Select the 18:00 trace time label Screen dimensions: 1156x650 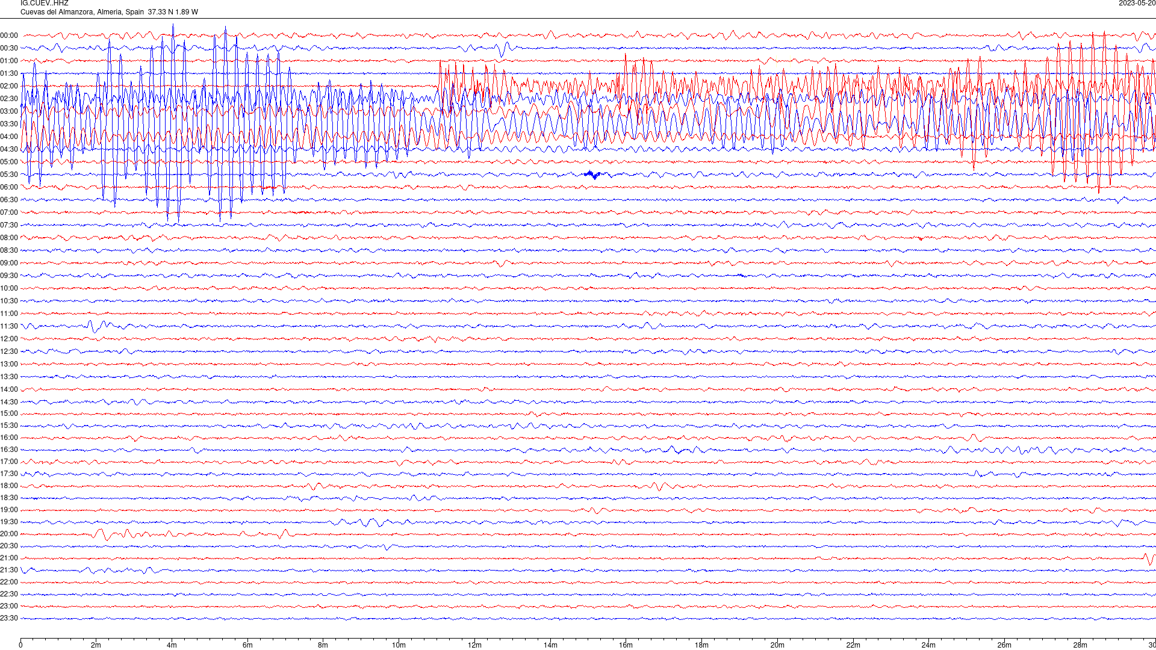click(x=9, y=486)
